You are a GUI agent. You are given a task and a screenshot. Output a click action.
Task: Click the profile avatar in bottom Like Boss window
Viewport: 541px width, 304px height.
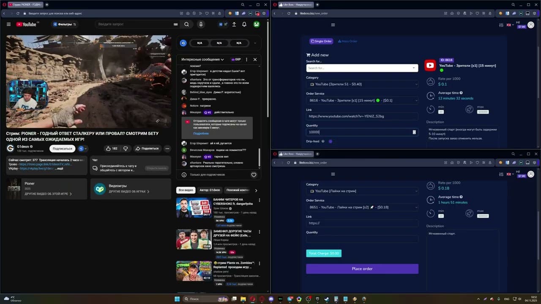pos(531,174)
